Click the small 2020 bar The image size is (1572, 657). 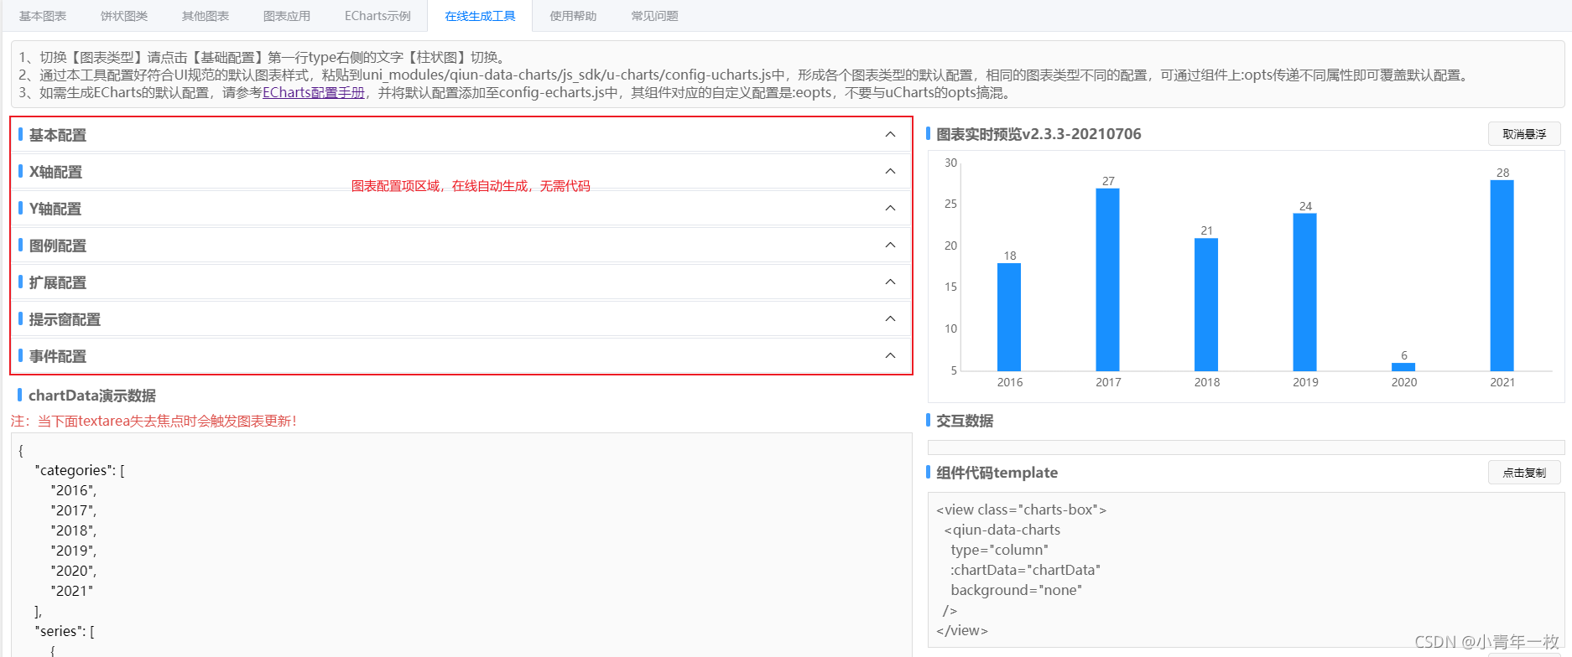(x=1403, y=367)
